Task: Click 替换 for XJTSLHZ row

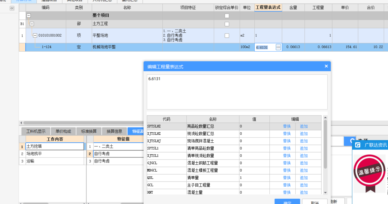Action: [x=287, y=134]
